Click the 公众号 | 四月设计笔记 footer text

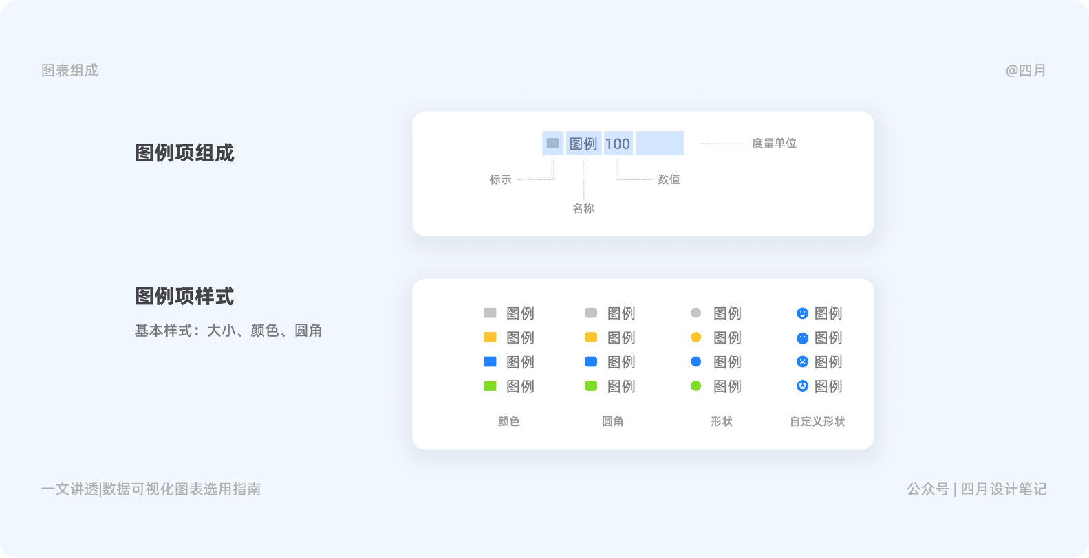pyautogui.click(x=977, y=489)
